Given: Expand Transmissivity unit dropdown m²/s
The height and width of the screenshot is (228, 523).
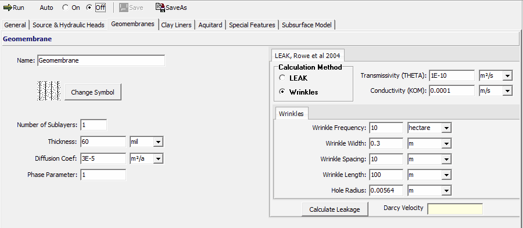Looking at the screenshot, I should pos(496,75).
